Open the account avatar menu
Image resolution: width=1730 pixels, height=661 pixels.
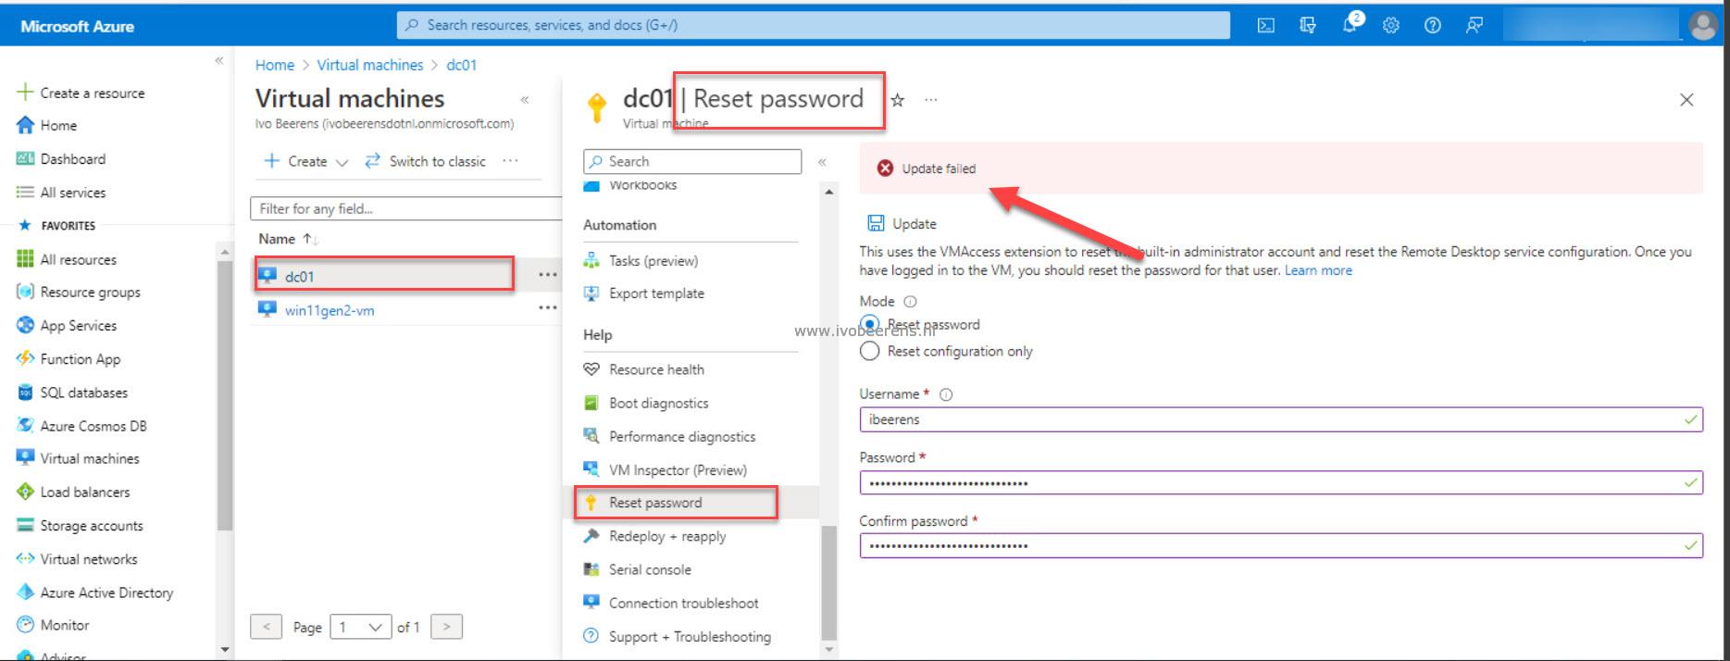click(1703, 26)
